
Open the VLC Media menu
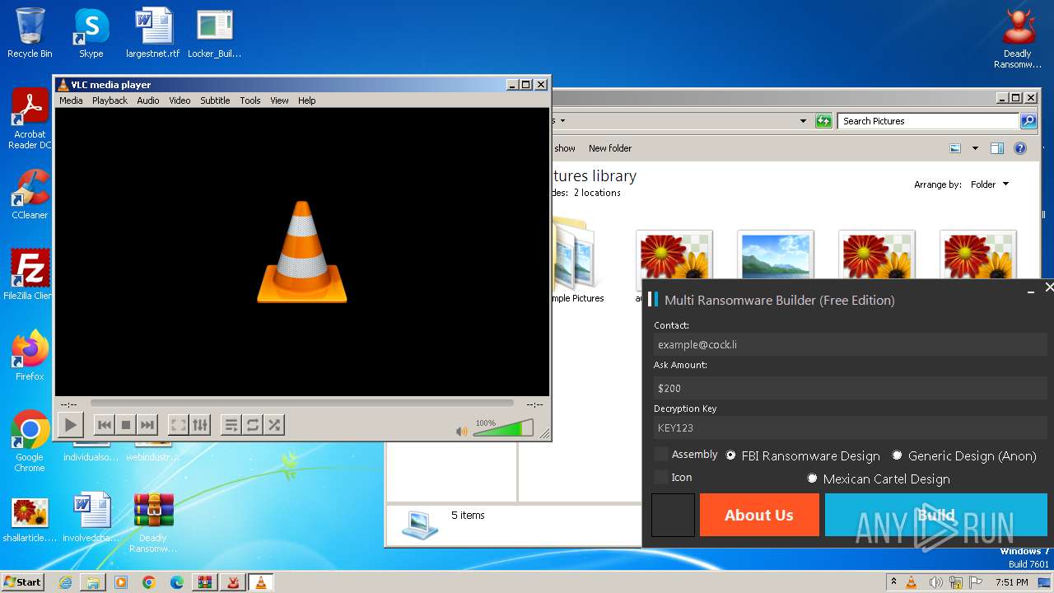[71, 100]
